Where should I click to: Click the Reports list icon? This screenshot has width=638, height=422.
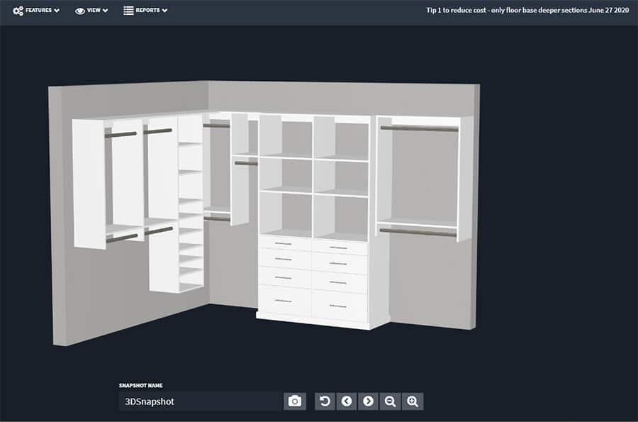point(128,11)
